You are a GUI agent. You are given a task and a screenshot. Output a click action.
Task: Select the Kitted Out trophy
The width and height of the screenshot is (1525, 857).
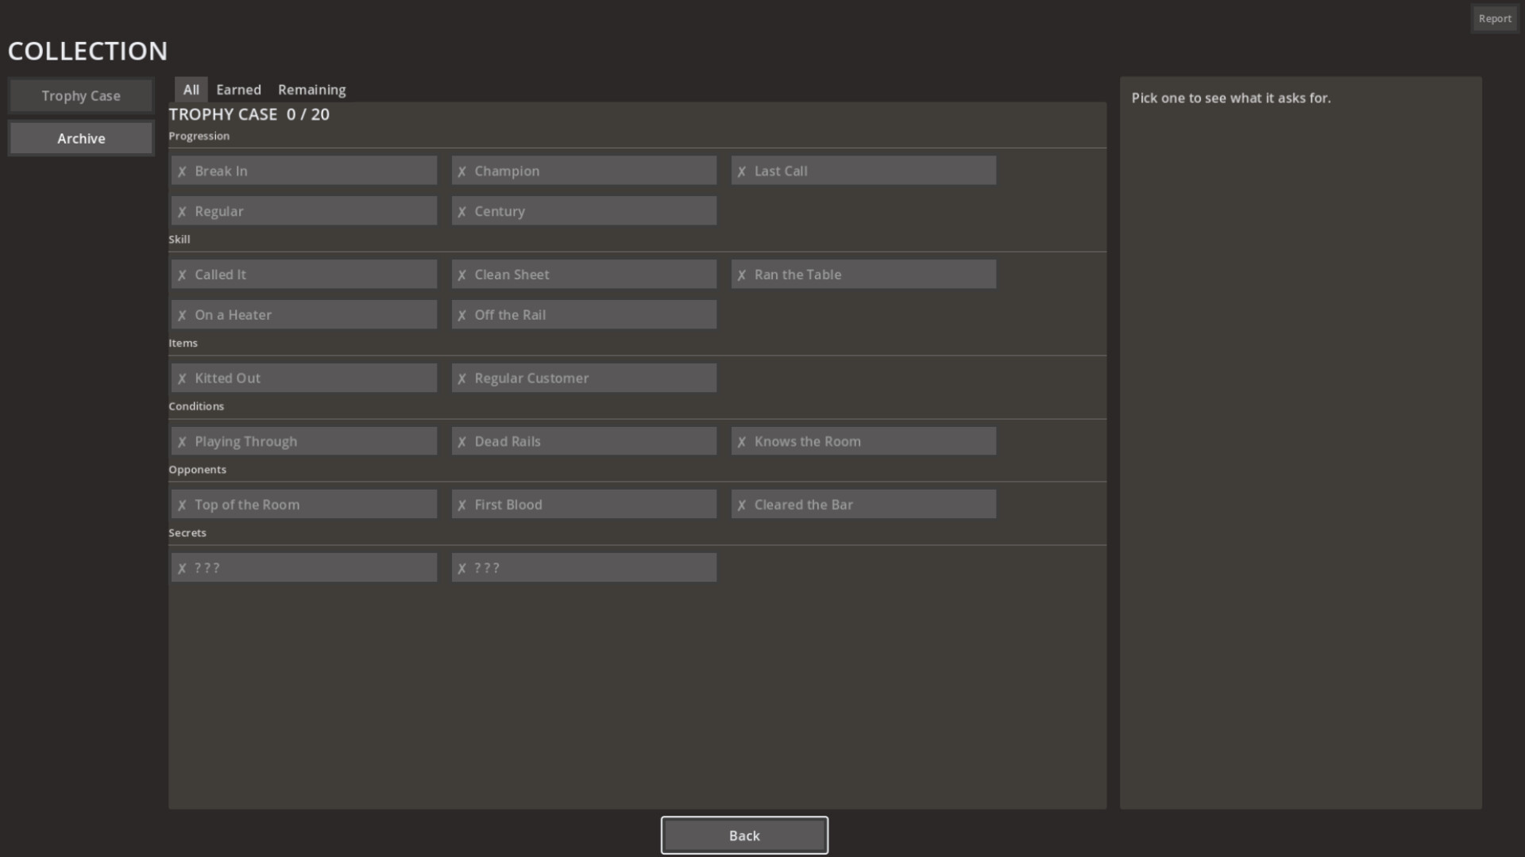click(x=304, y=379)
